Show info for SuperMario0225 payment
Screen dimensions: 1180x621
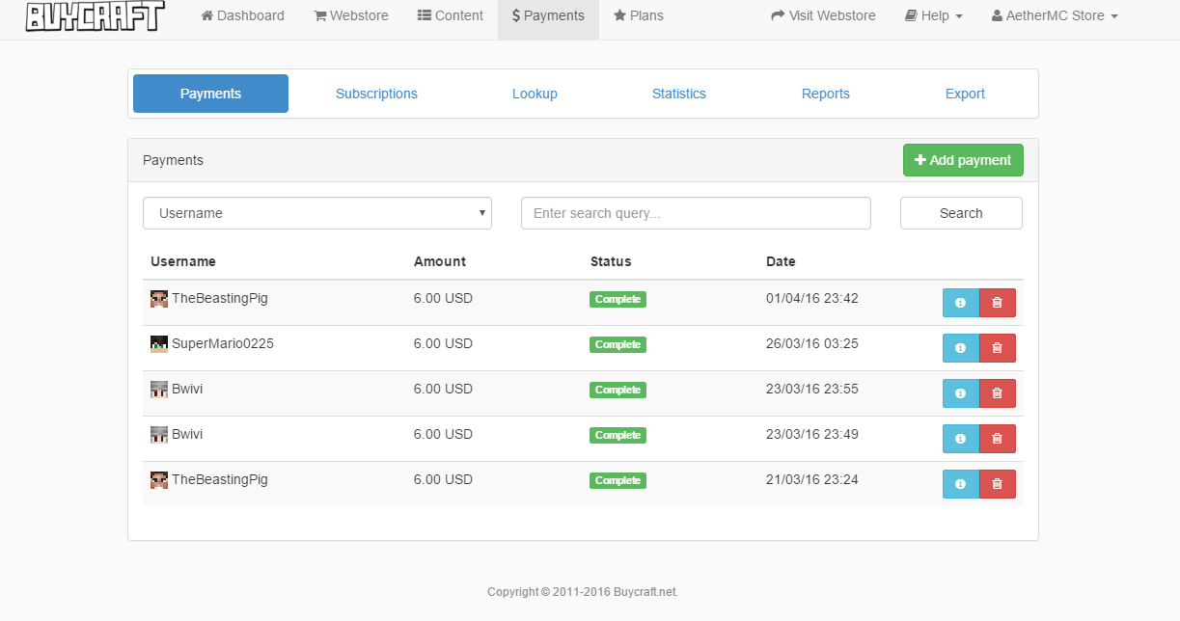click(x=960, y=348)
